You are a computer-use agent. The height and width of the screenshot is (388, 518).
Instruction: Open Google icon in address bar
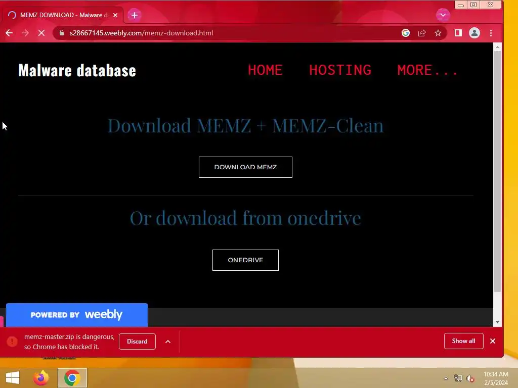(406, 33)
